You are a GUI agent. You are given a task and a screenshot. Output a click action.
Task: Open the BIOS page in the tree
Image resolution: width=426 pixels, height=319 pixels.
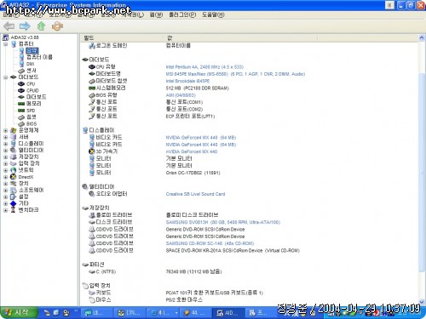tap(32, 124)
